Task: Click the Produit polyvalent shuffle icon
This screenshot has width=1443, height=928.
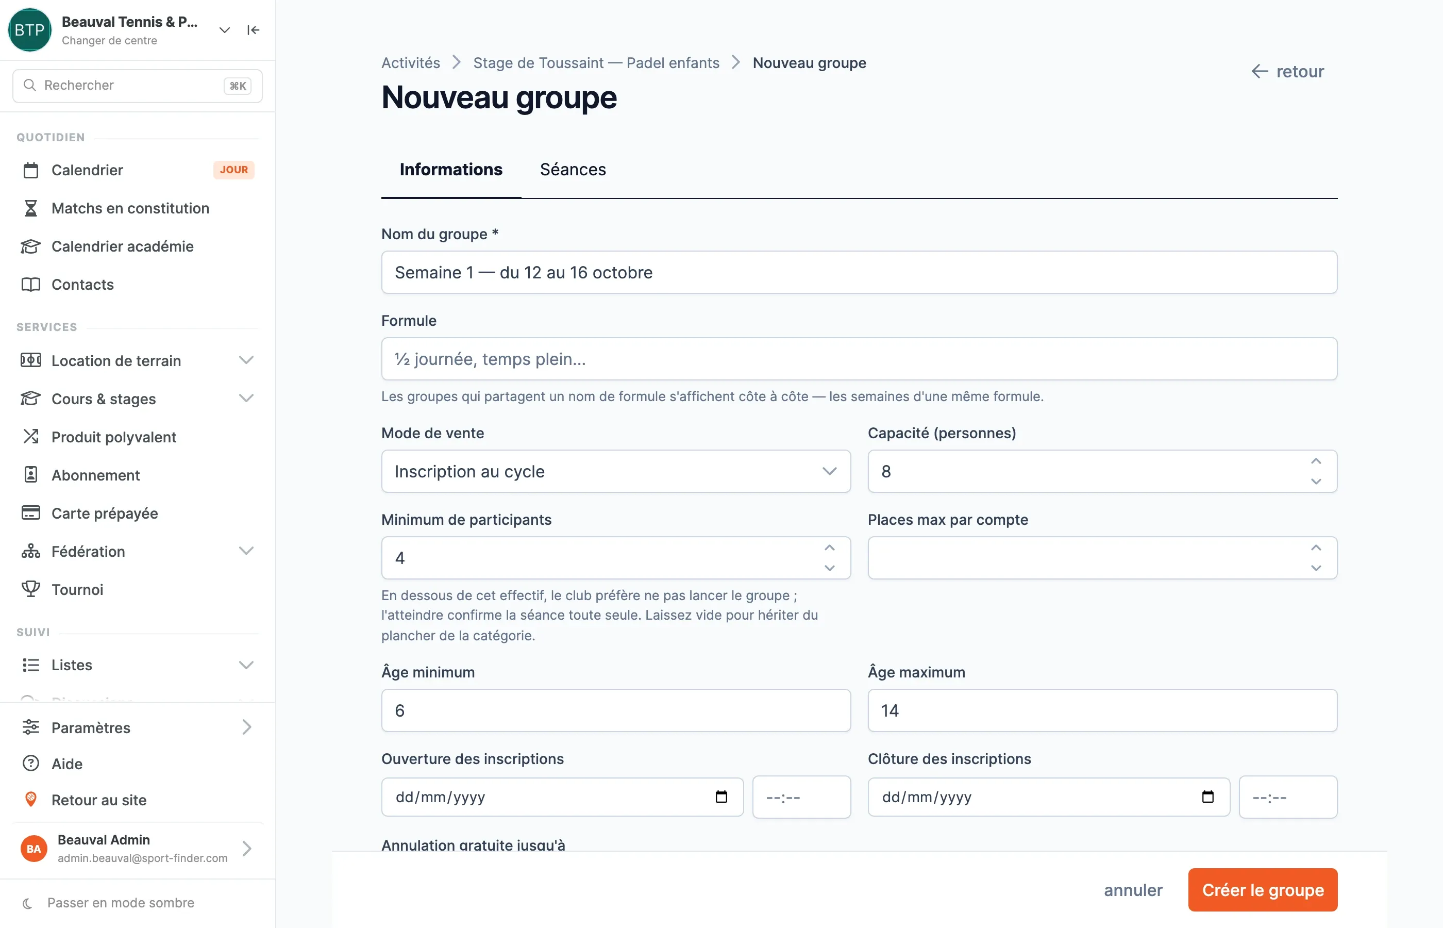Action: (x=31, y=436)
